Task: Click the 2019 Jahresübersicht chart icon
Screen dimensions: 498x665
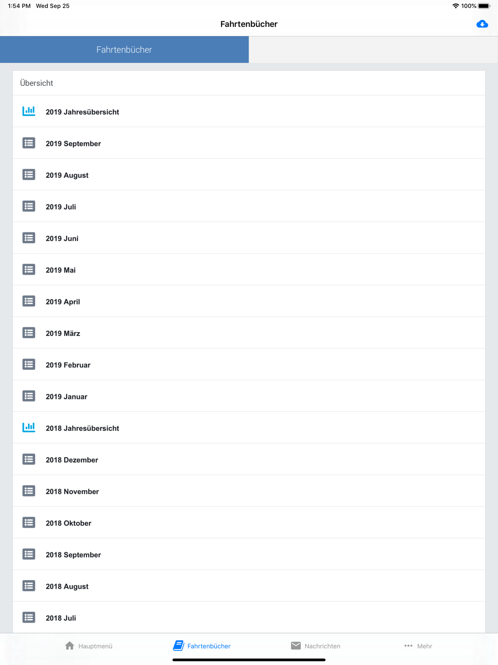Action: [29, 111]
